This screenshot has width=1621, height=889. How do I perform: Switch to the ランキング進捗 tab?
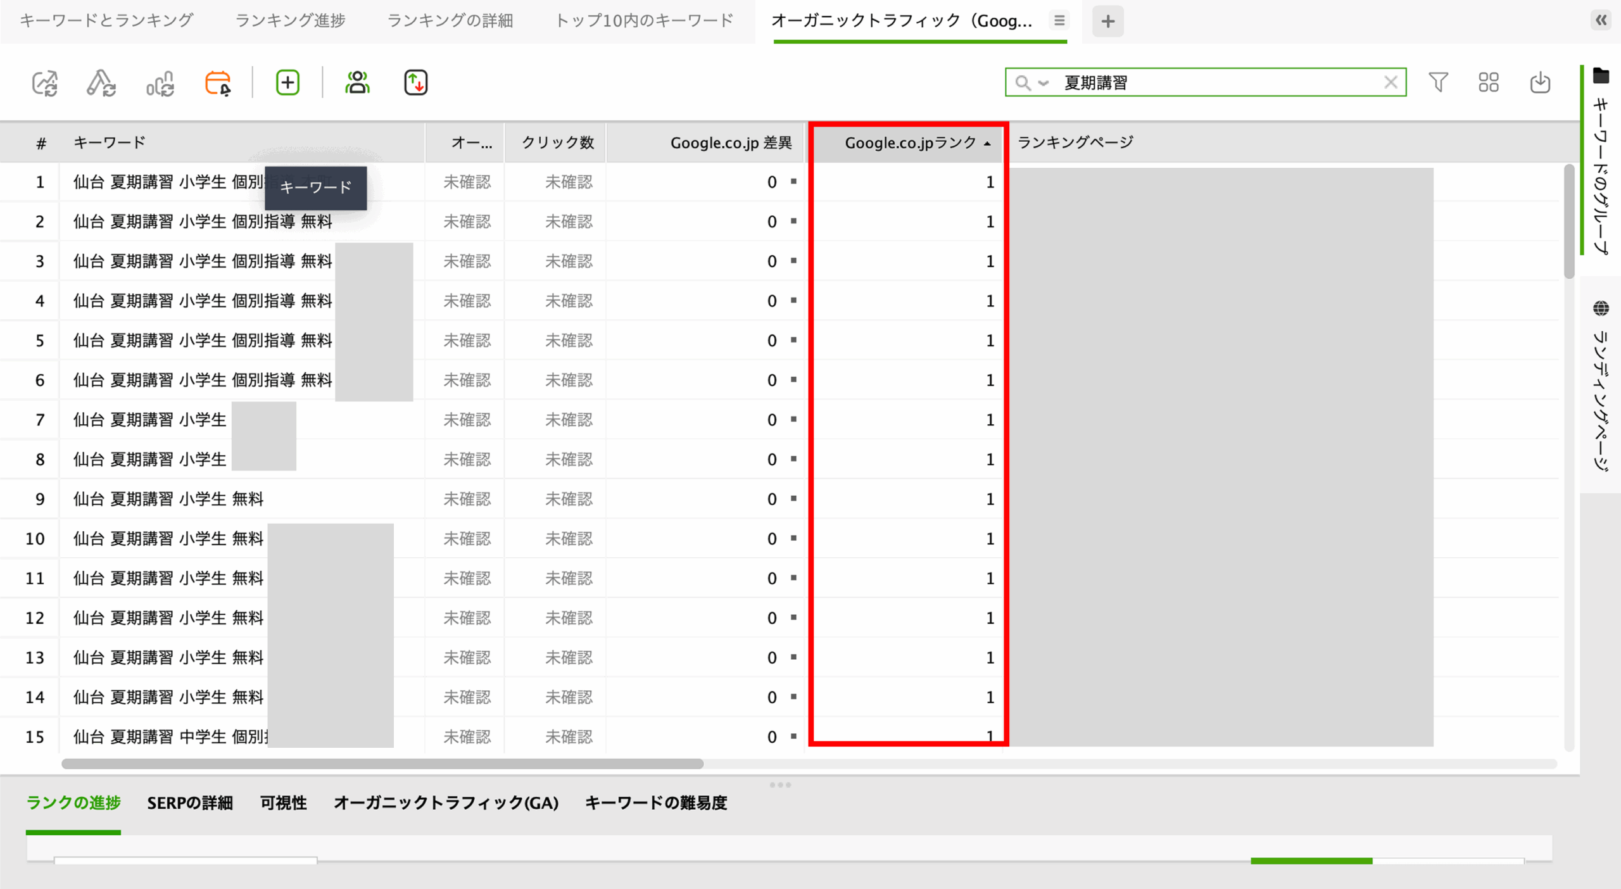pos(290,20)
